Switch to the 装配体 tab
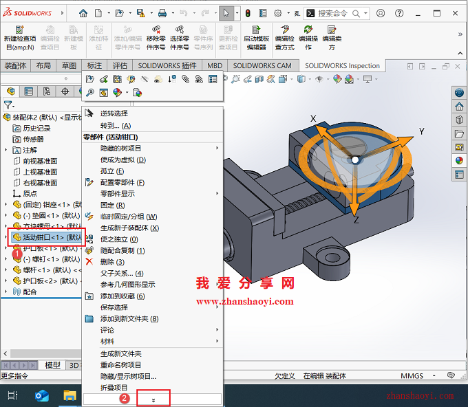 coord(15,65)
